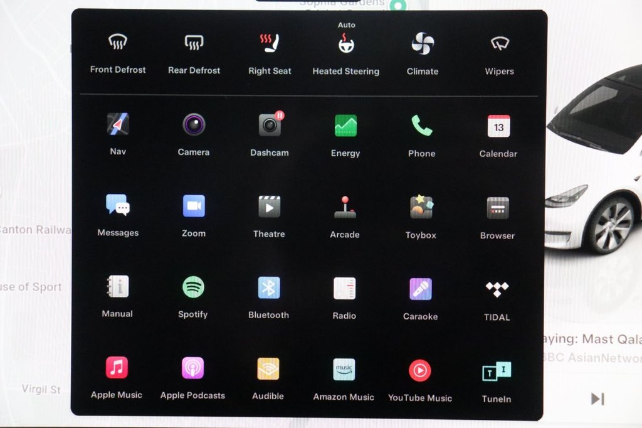
Task: Toggle Rear Defrost
Action: tap(194, 43)
